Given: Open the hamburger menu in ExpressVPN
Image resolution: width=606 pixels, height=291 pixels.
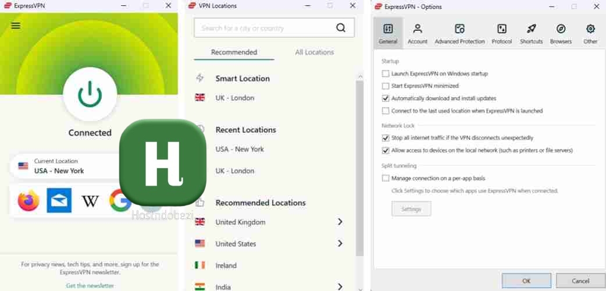Looking at the screenshot, I should pyautogui.click(x=16, y=26).
